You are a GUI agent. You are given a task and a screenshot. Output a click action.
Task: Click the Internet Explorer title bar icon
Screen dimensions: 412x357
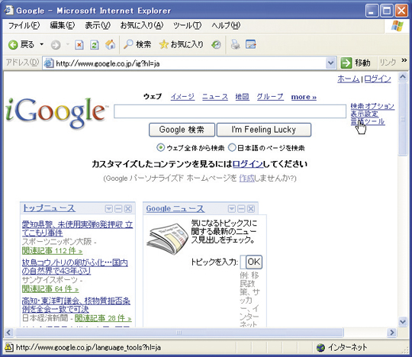8,10
